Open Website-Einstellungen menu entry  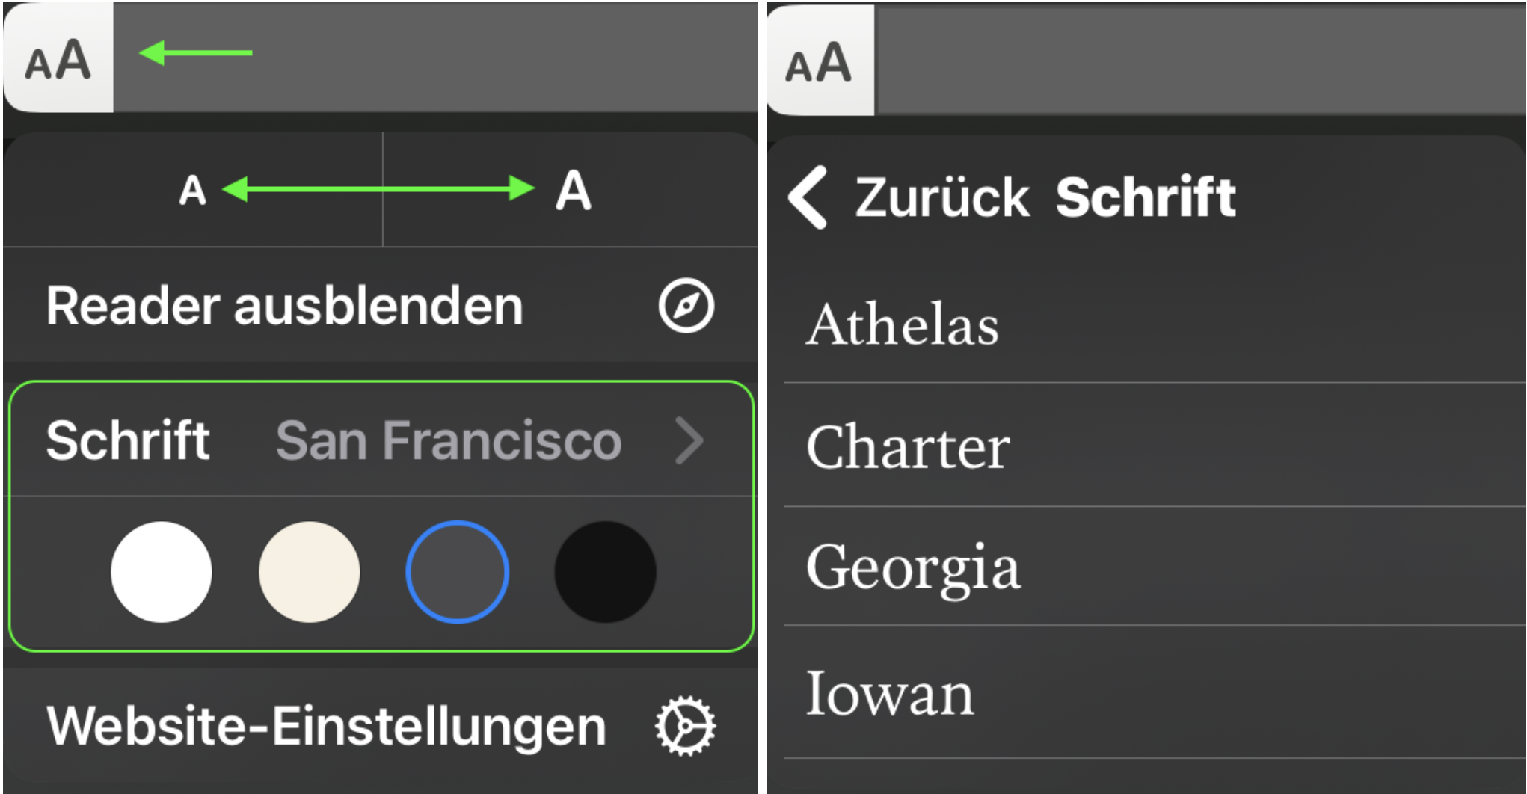(326, 726)
